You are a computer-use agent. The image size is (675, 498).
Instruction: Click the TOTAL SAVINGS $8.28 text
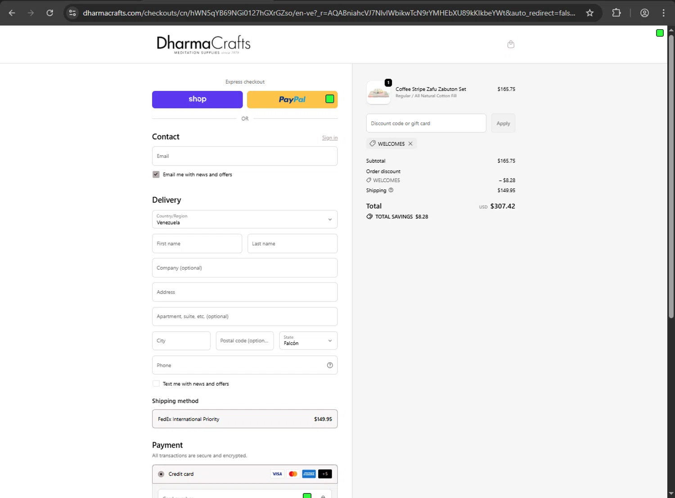point(402,217)
